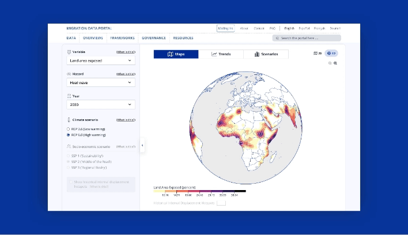Enable Show historical internal displacement hotspots checkbox
The height and width of the screenshot is (235, 408).
[x=71, y=182]
